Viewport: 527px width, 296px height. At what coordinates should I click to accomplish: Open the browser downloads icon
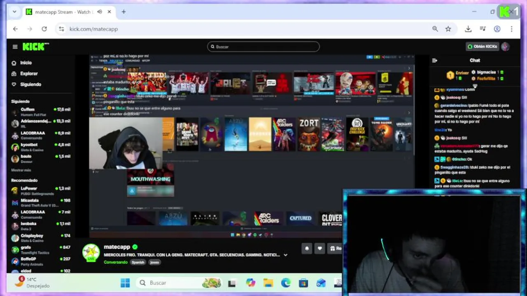(x=468, y=29)
